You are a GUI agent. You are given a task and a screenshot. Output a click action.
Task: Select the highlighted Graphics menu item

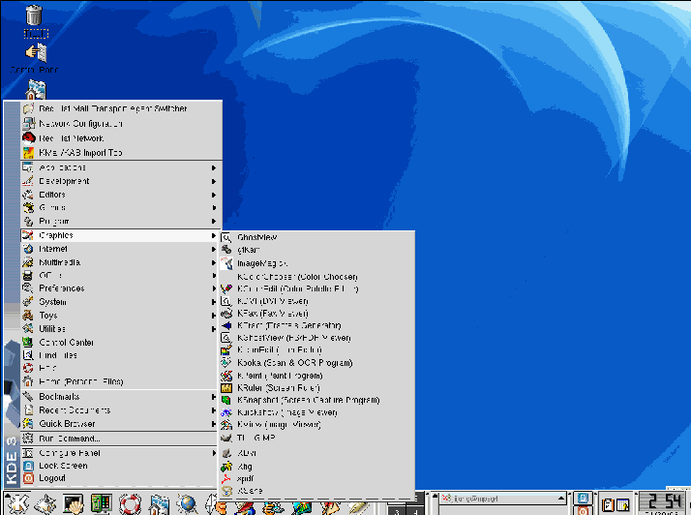coord(119,235)
